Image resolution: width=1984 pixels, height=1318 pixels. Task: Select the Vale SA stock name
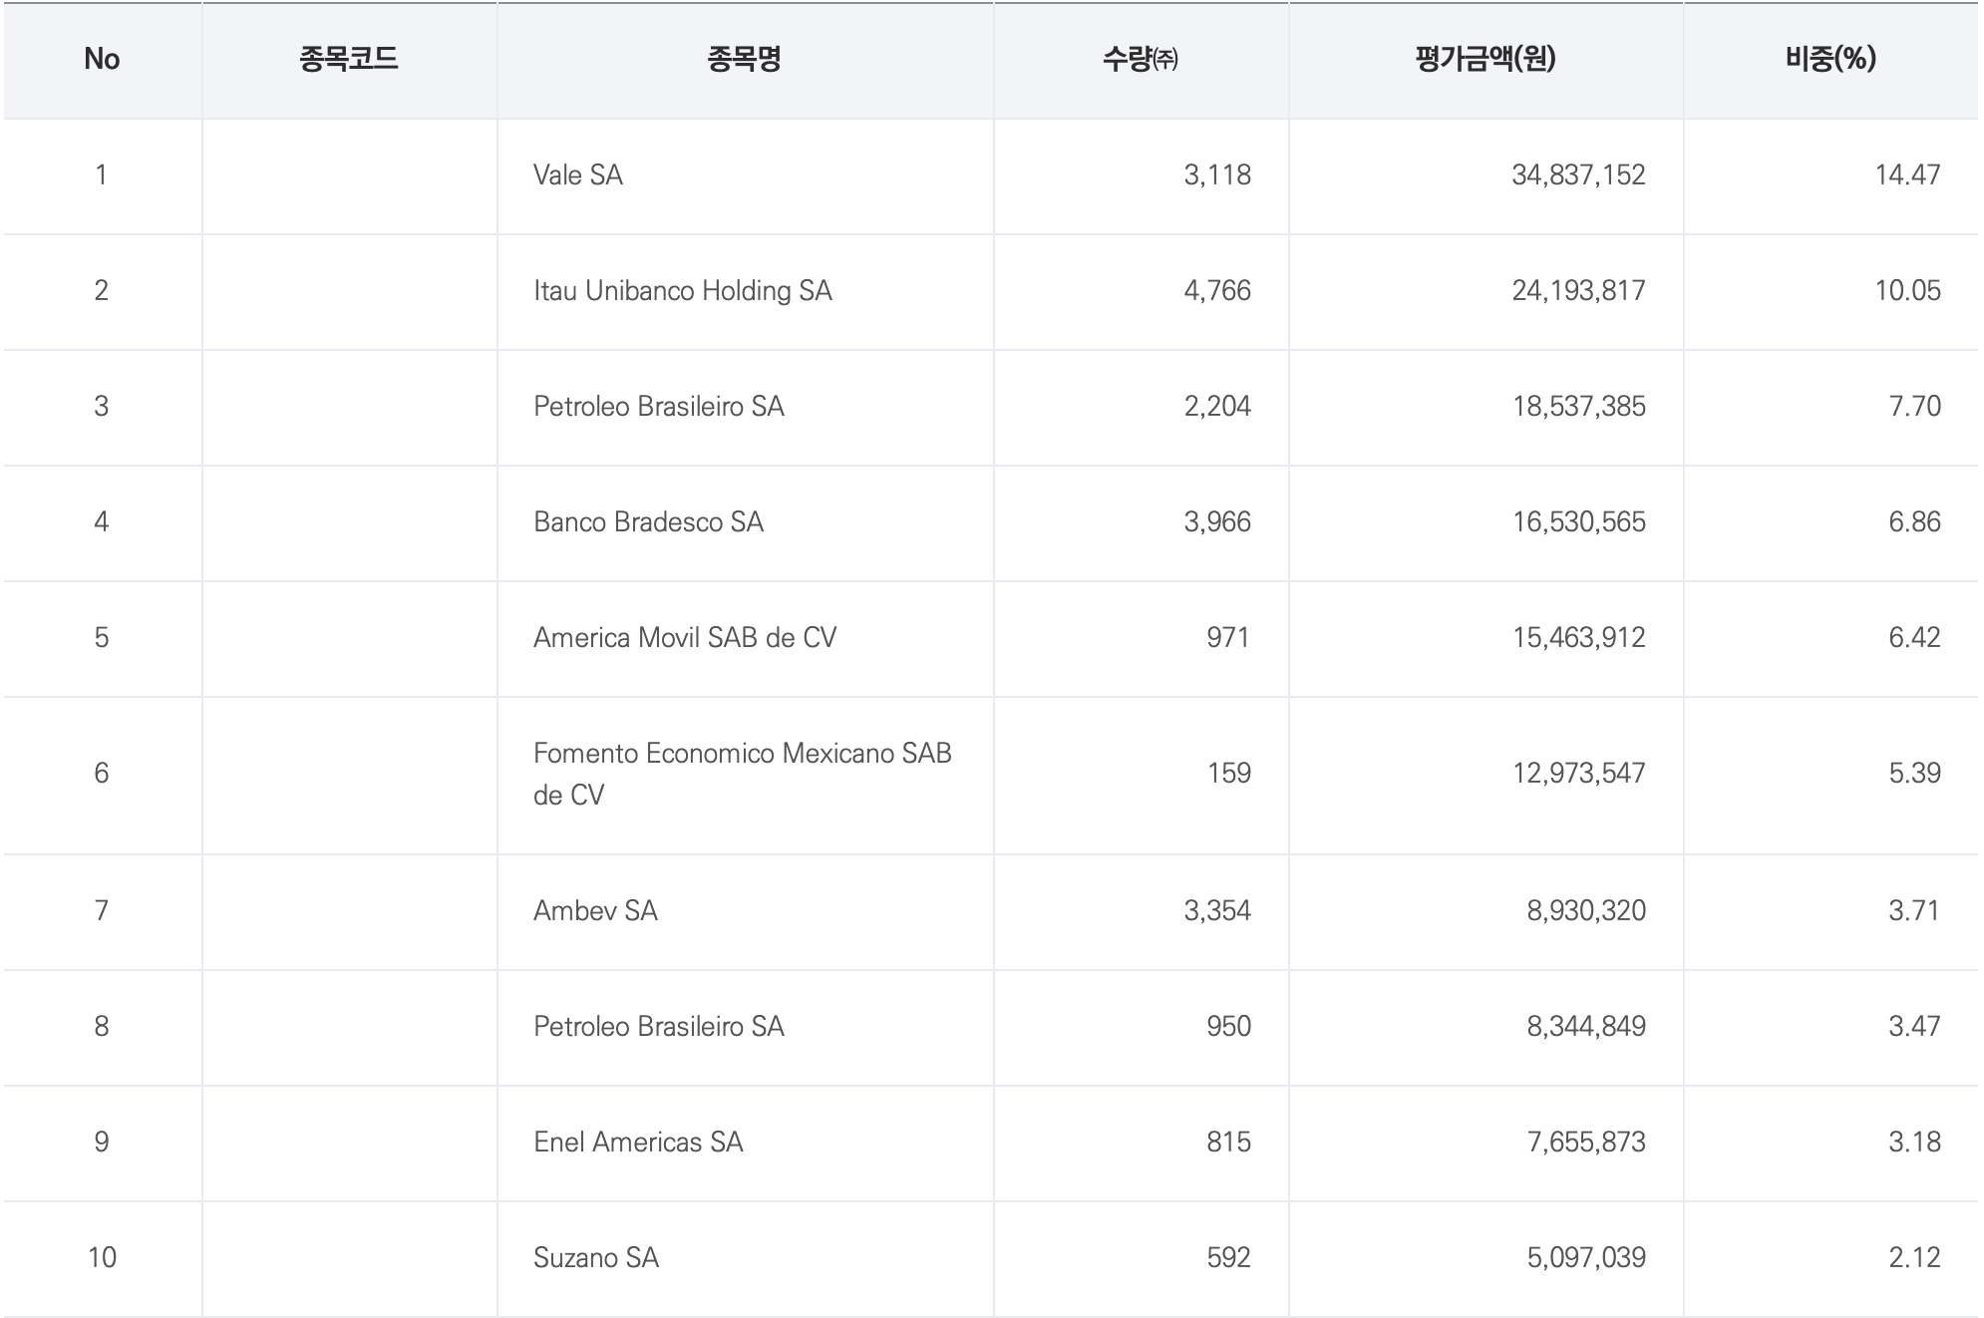(578, 175)
